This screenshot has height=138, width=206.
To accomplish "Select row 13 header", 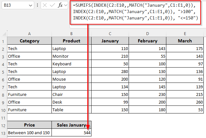I will [x=4, y=133].
